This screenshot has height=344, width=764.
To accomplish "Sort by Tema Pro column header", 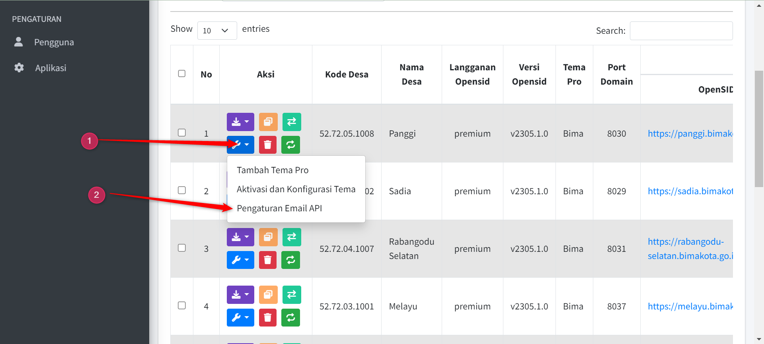I will pos(574,74).
